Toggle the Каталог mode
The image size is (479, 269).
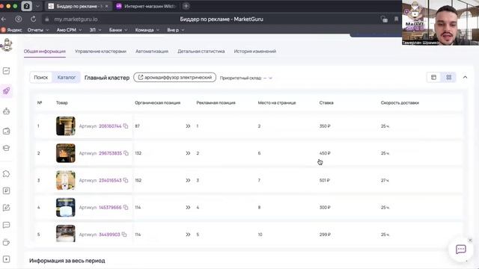pyautogui.click(x=67, y=78)
